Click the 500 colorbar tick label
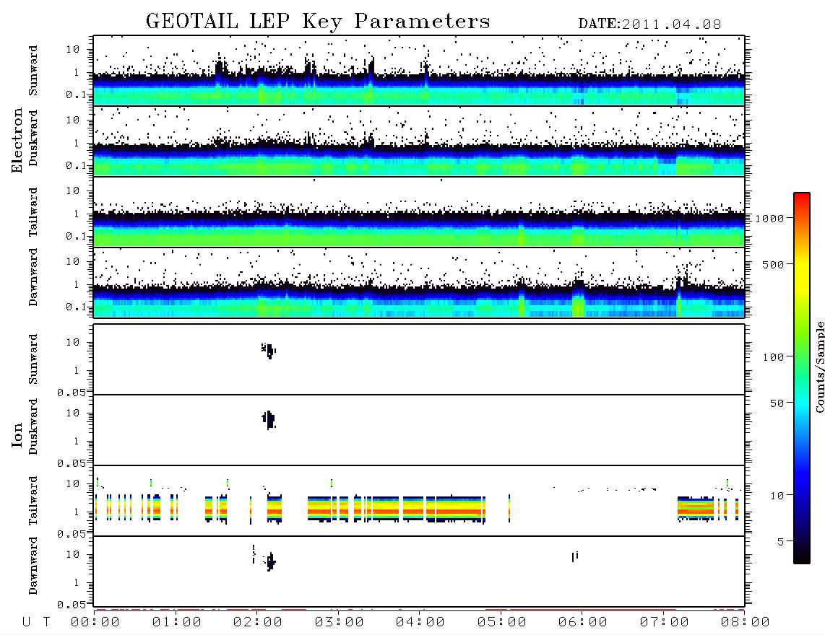 773,264
